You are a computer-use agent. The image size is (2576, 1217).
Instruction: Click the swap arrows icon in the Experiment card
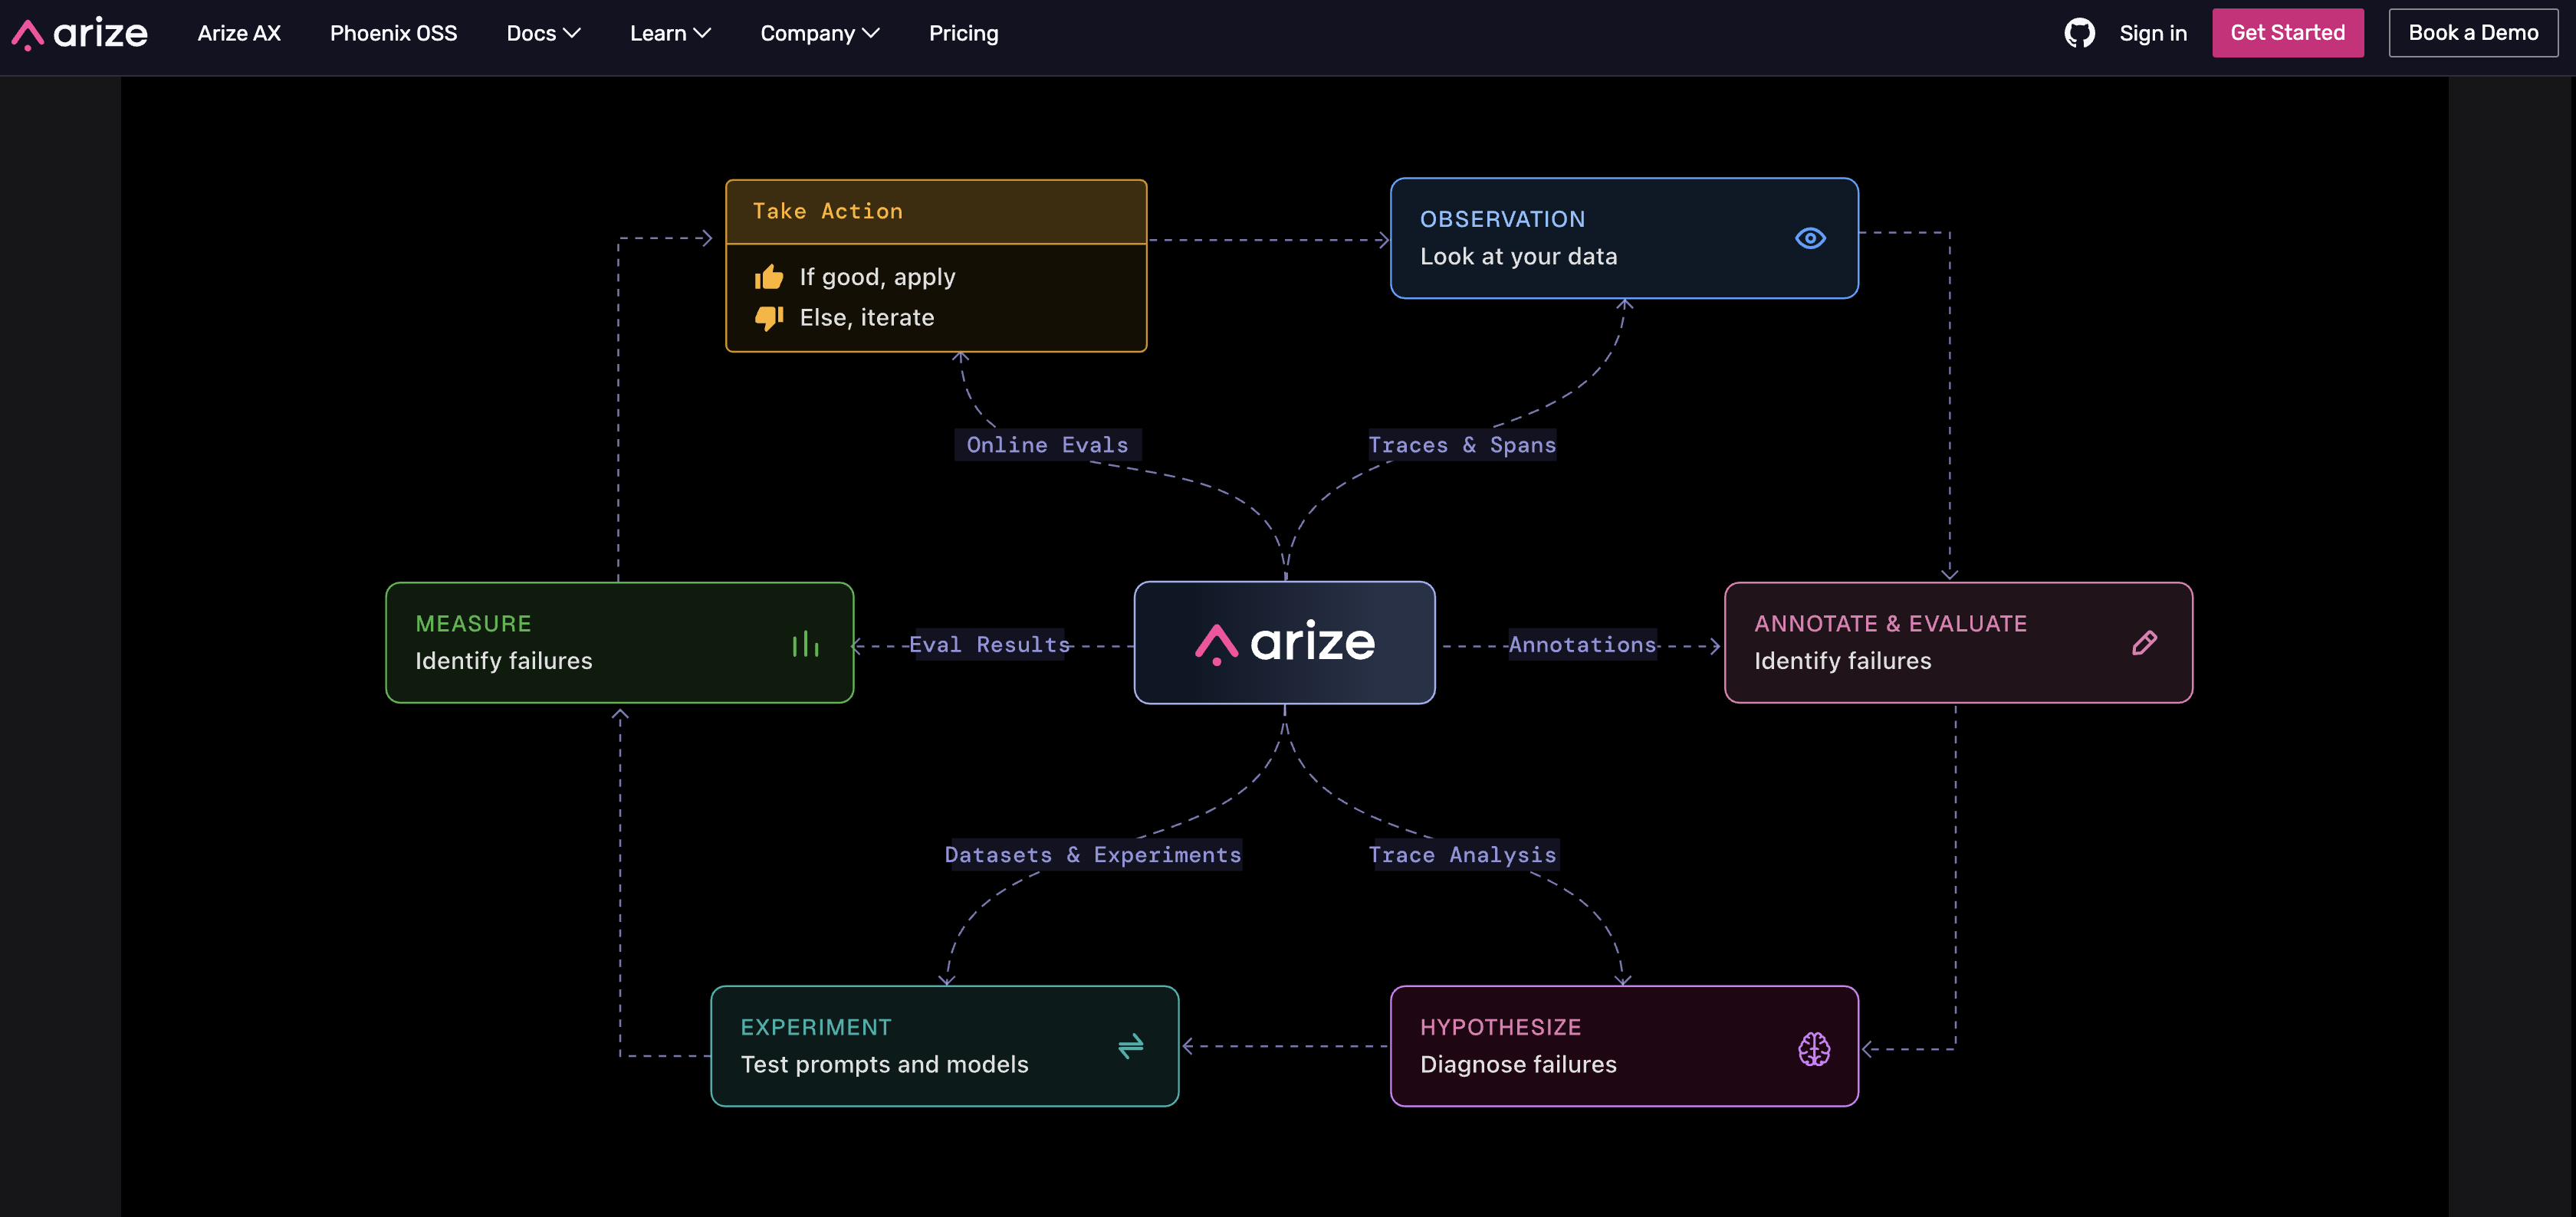(1131, 1046)
